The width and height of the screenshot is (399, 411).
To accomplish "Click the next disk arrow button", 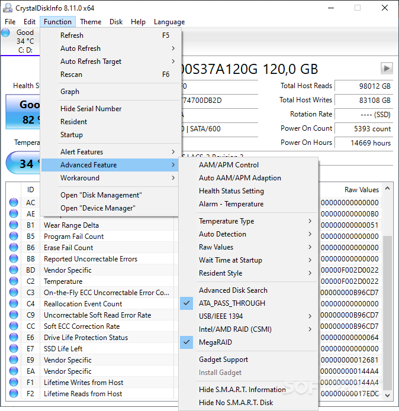I will tap(387, 69).
